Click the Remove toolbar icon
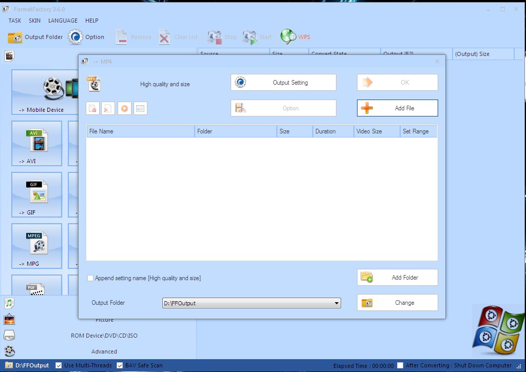Image resolution: width=526 pixels, height=372 pixels. click(x=133, y=37)
